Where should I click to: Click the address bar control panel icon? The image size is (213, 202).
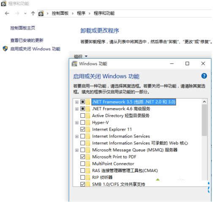pyautogui.click(x=41, y=14)
